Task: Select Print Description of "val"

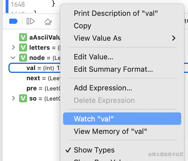Action: click(116, 13)
